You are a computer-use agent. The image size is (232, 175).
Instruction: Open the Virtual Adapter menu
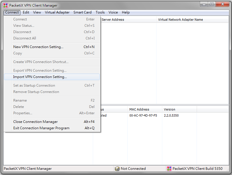(x=57, y=12)
